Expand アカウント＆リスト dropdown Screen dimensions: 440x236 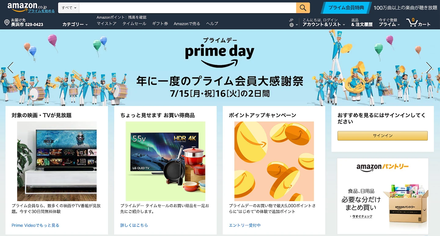pyautogui.click(x=324, y=24)
